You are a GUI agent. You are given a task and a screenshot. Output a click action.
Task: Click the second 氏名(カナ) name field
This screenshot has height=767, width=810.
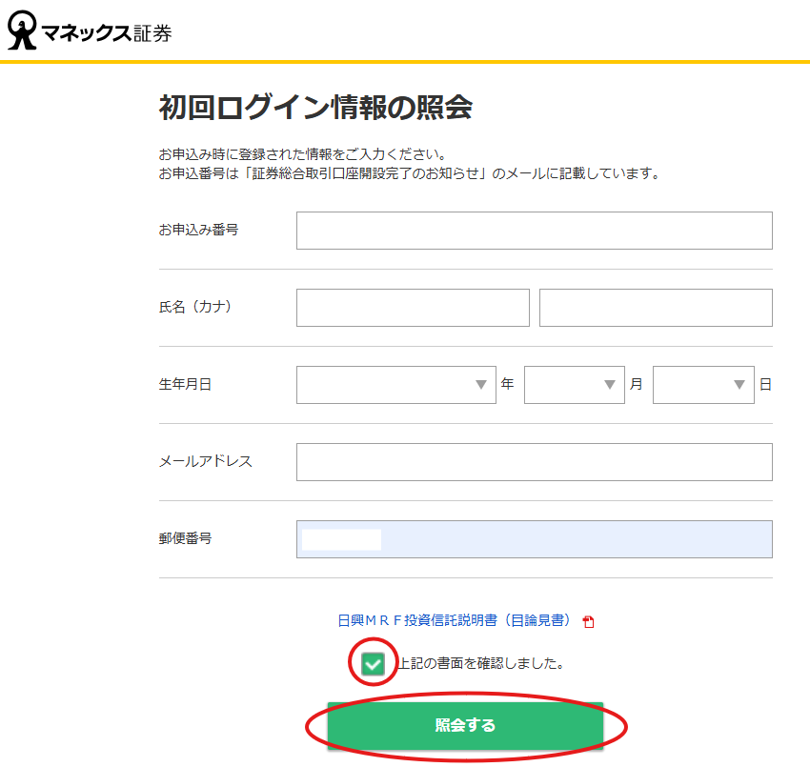tap(656, 308)
